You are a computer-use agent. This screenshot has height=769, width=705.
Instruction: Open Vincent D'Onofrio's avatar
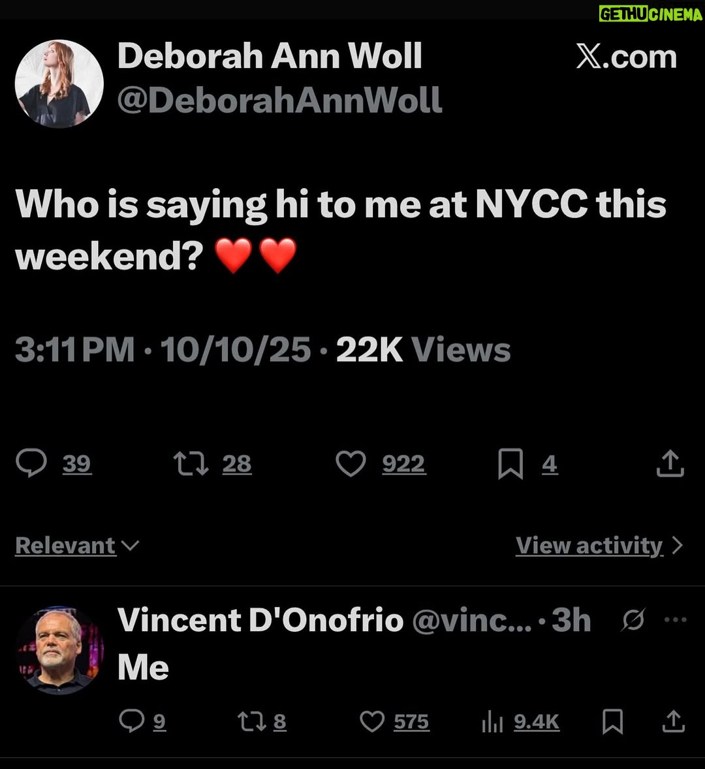pyautogui.click(x=59, y=650)
